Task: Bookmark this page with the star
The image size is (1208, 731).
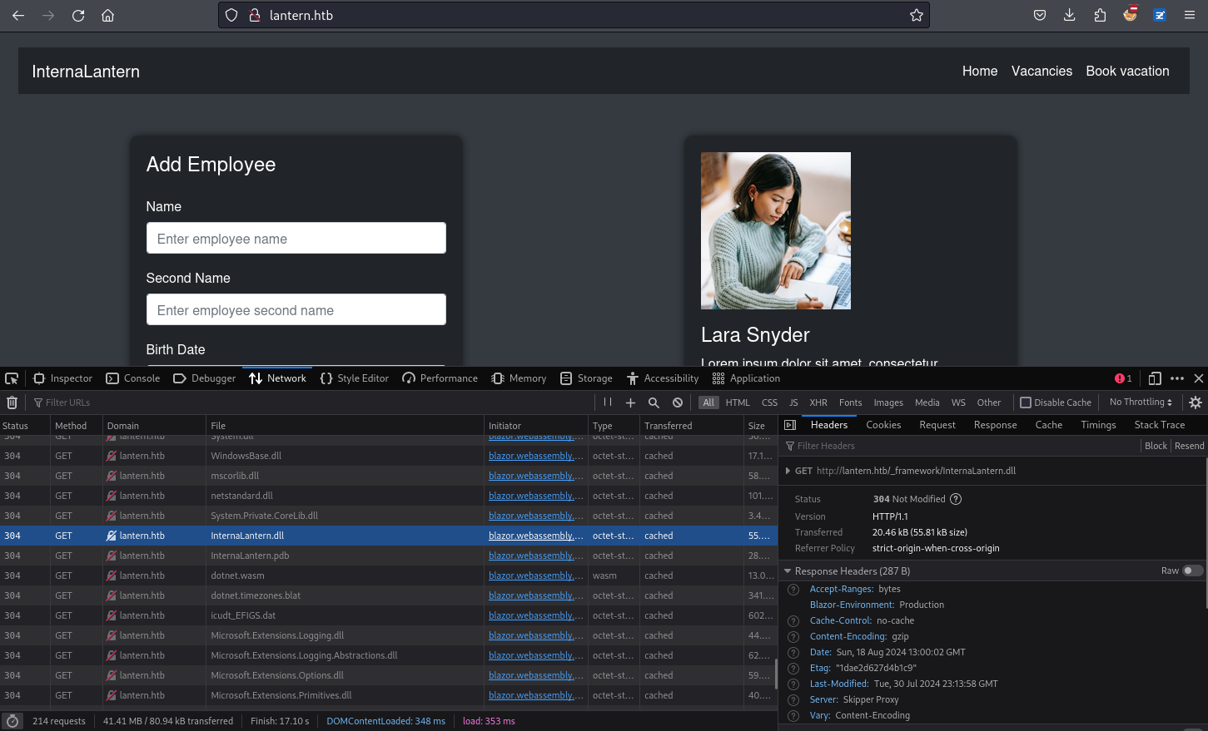Action: point(916,15)
